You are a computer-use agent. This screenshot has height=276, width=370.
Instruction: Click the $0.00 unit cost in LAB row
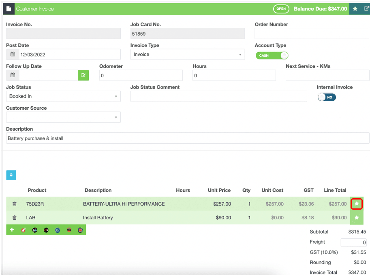[x=278, y=218]
